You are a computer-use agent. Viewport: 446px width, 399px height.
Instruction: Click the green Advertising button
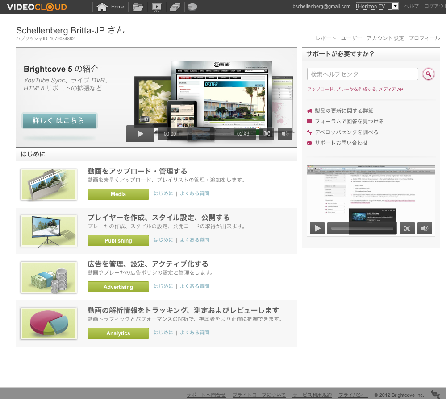tap(118, 287)
